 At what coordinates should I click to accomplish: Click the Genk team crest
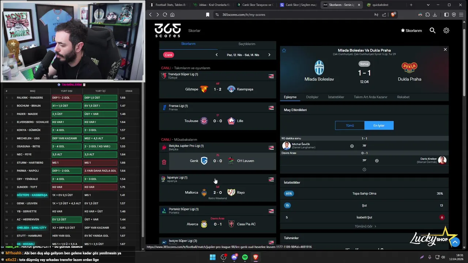point(204,161)
